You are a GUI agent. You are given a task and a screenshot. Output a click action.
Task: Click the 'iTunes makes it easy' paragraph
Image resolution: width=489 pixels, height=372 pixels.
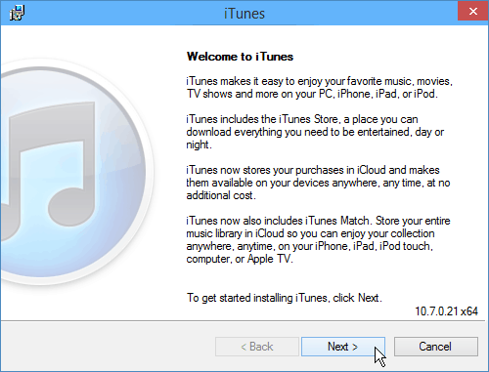(x=319, y=87)
